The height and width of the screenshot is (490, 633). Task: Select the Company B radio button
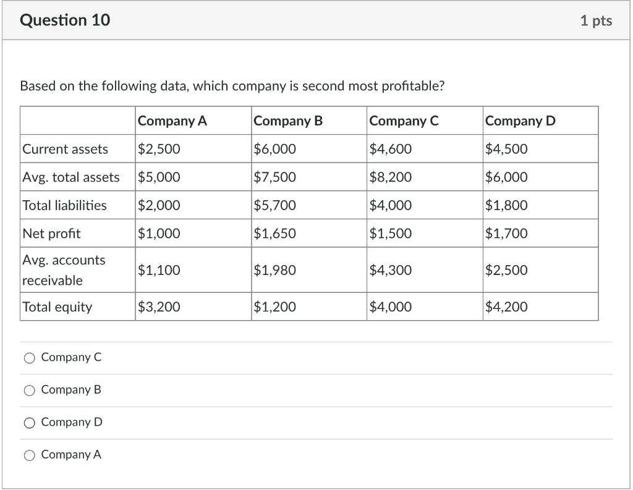[x=28, y=389]
